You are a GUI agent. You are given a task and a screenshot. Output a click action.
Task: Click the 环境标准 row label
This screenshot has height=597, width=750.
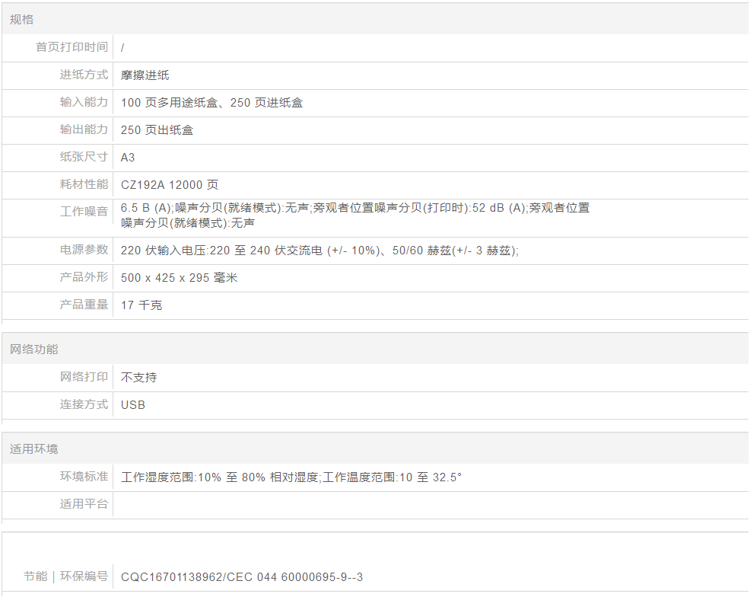pos(84,477)
